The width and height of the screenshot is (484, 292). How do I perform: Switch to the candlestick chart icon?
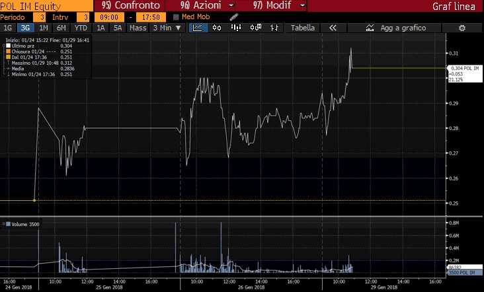coord(217,28)
